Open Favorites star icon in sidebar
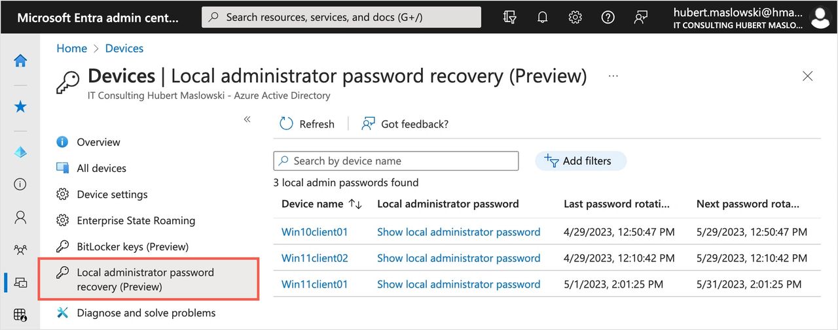 pyautogui.click(x=20, y=107)
